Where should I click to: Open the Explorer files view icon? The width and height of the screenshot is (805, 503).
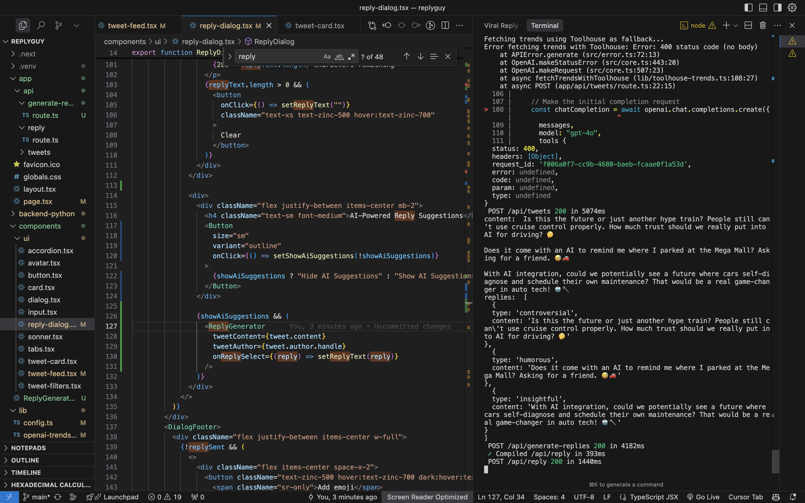coord(23,25)
